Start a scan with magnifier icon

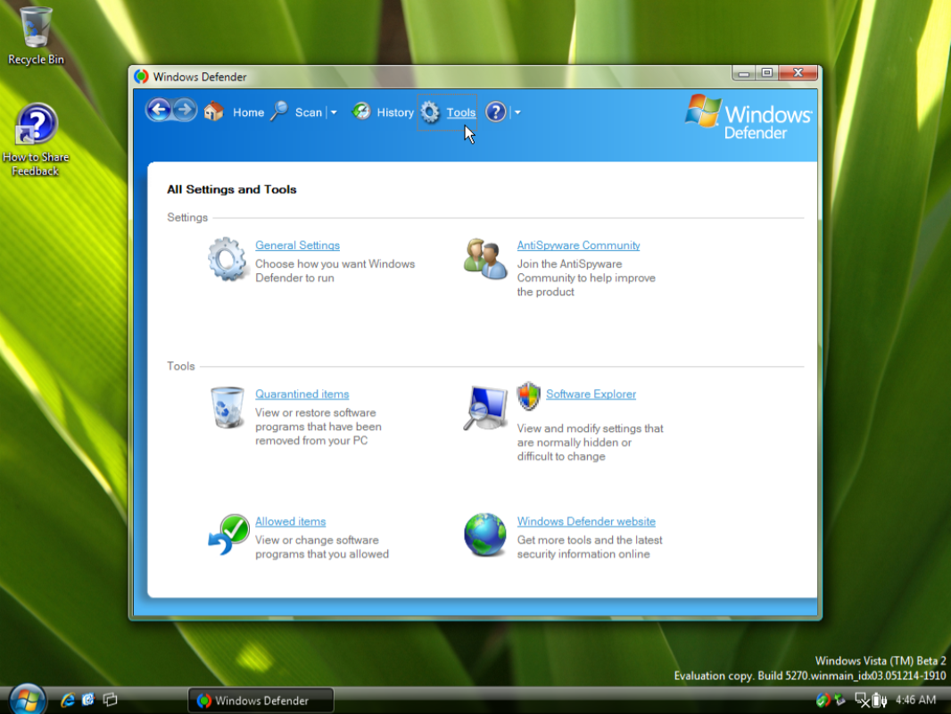[280, 112]
